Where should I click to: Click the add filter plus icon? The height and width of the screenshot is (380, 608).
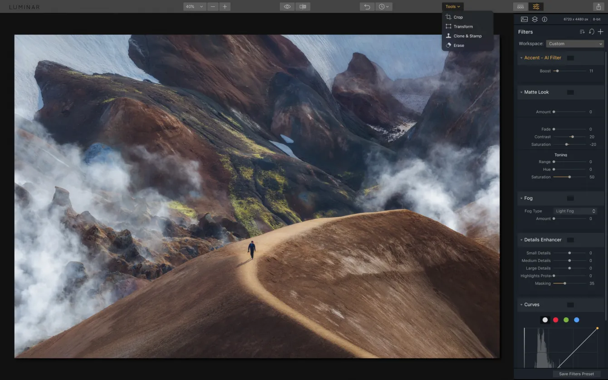coord(600,32)
